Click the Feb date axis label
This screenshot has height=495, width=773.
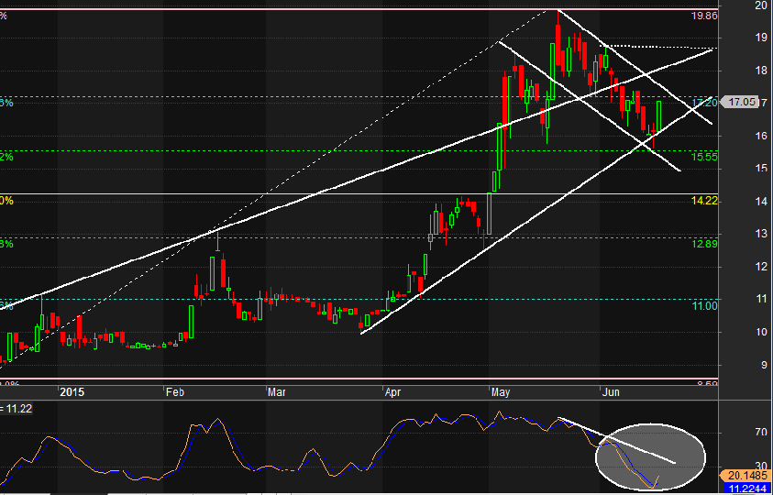[175, 392]
